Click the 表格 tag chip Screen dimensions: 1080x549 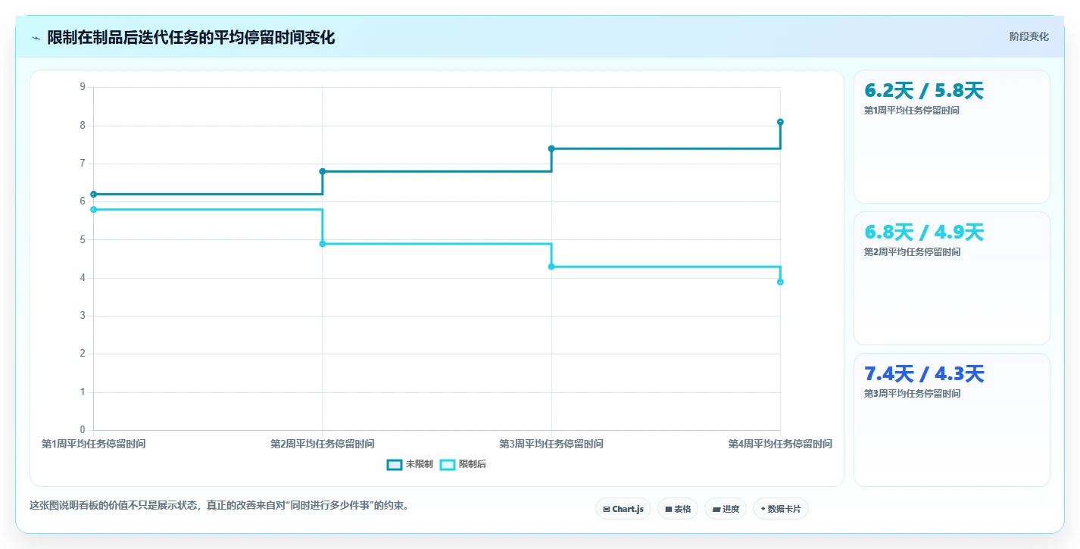[x=678, y=509]
